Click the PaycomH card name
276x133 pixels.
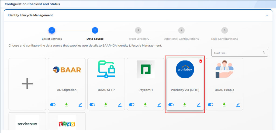coord(146,90)
